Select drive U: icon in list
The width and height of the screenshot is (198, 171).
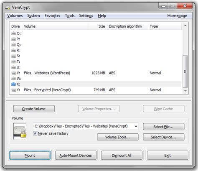[13, 67]
